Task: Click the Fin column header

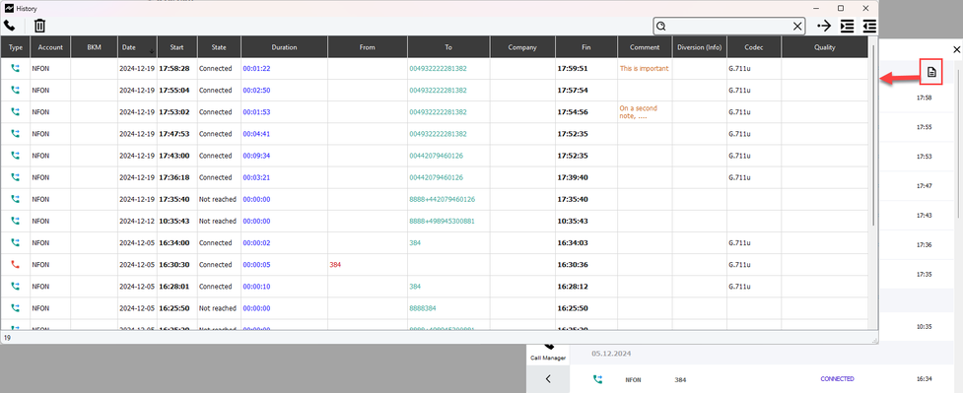Action: pos(586,47)
